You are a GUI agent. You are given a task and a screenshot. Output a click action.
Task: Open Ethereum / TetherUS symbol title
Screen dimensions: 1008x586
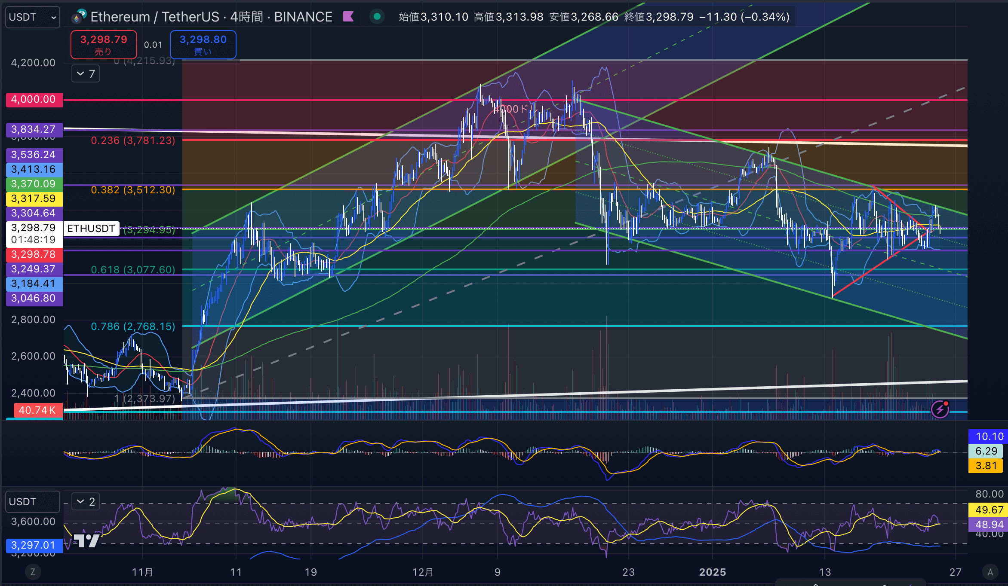[x=211, y=17]
